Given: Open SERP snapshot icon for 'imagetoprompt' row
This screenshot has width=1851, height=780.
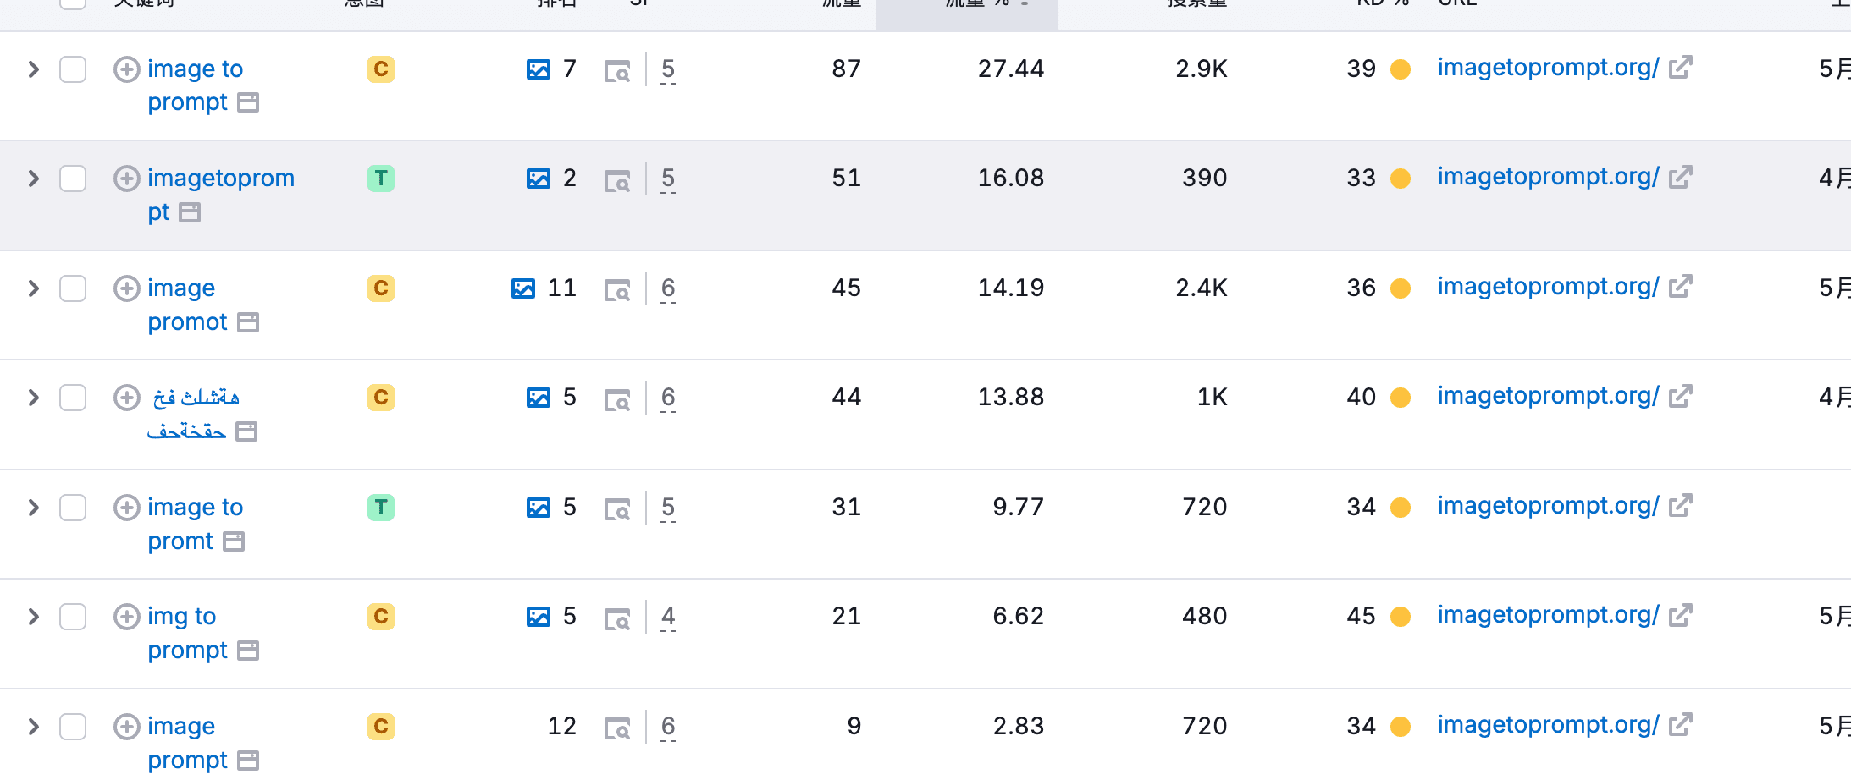Looking at the screenshot, I should [617, 180].
